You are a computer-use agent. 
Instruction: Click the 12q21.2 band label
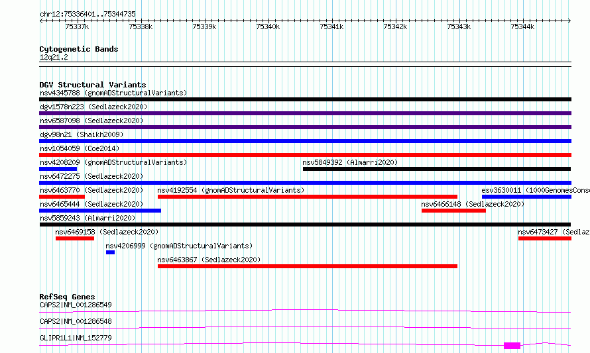pos(54,57)
